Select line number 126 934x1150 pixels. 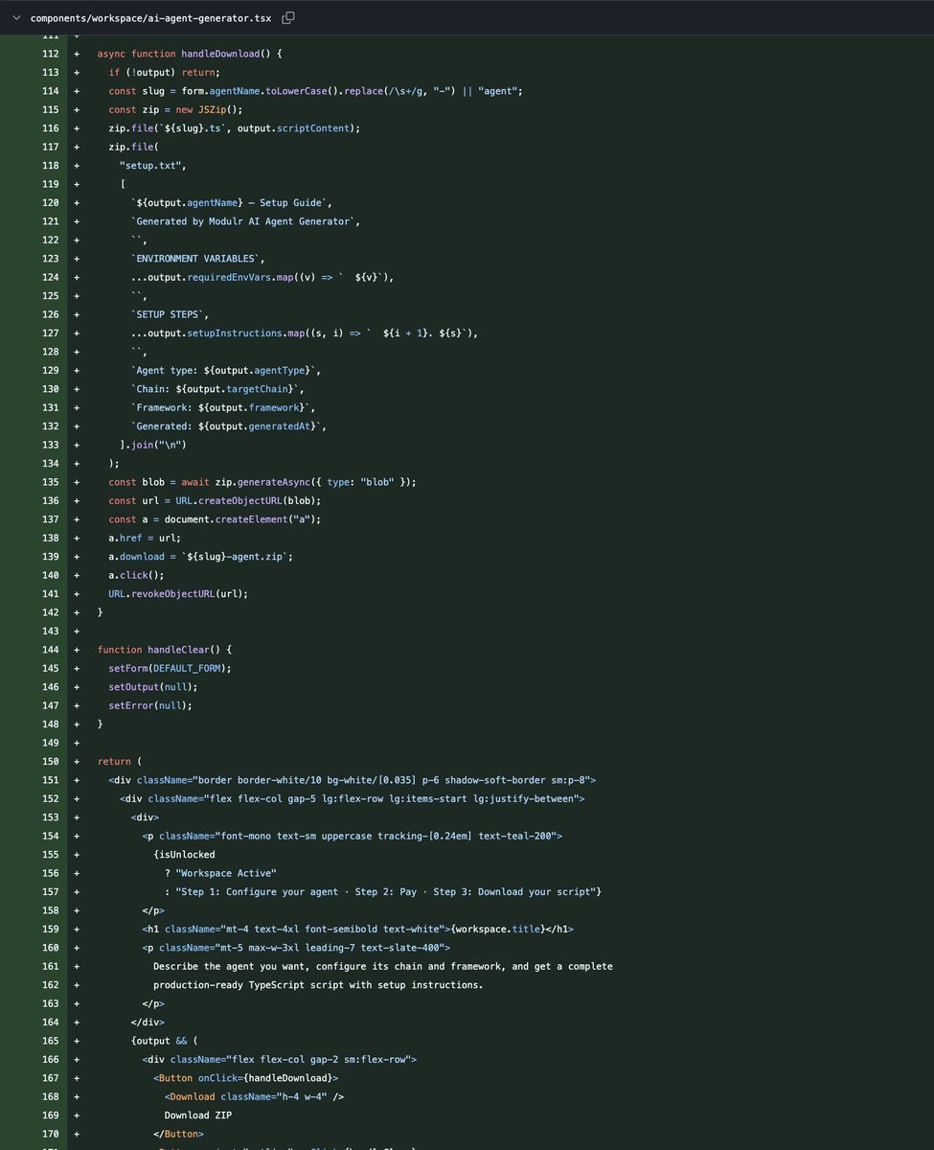[51, 314]
